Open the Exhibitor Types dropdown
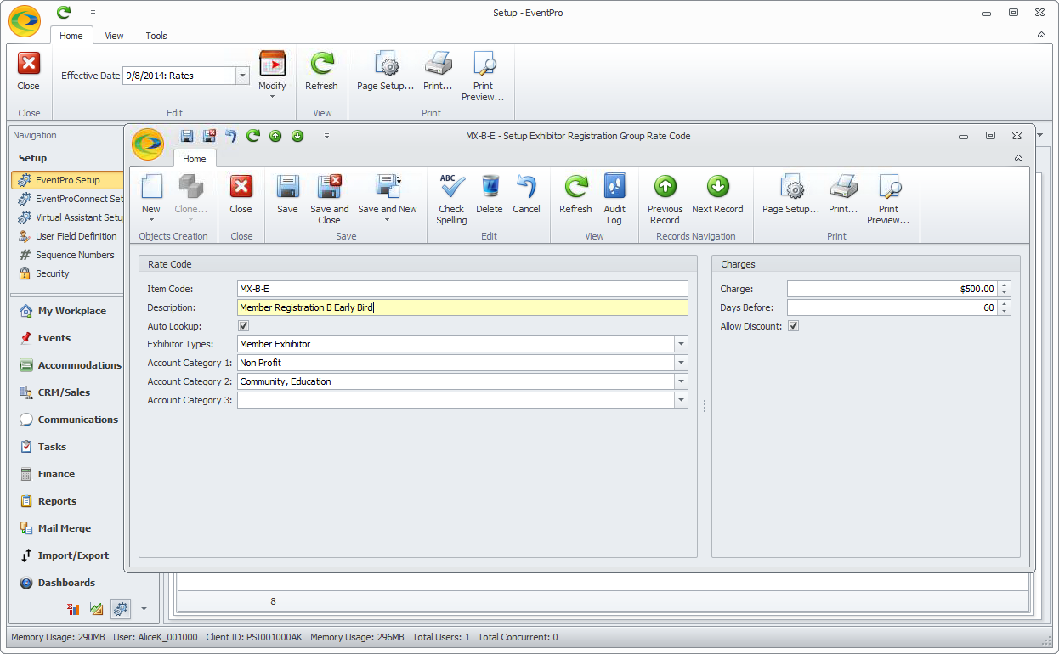 681,344
